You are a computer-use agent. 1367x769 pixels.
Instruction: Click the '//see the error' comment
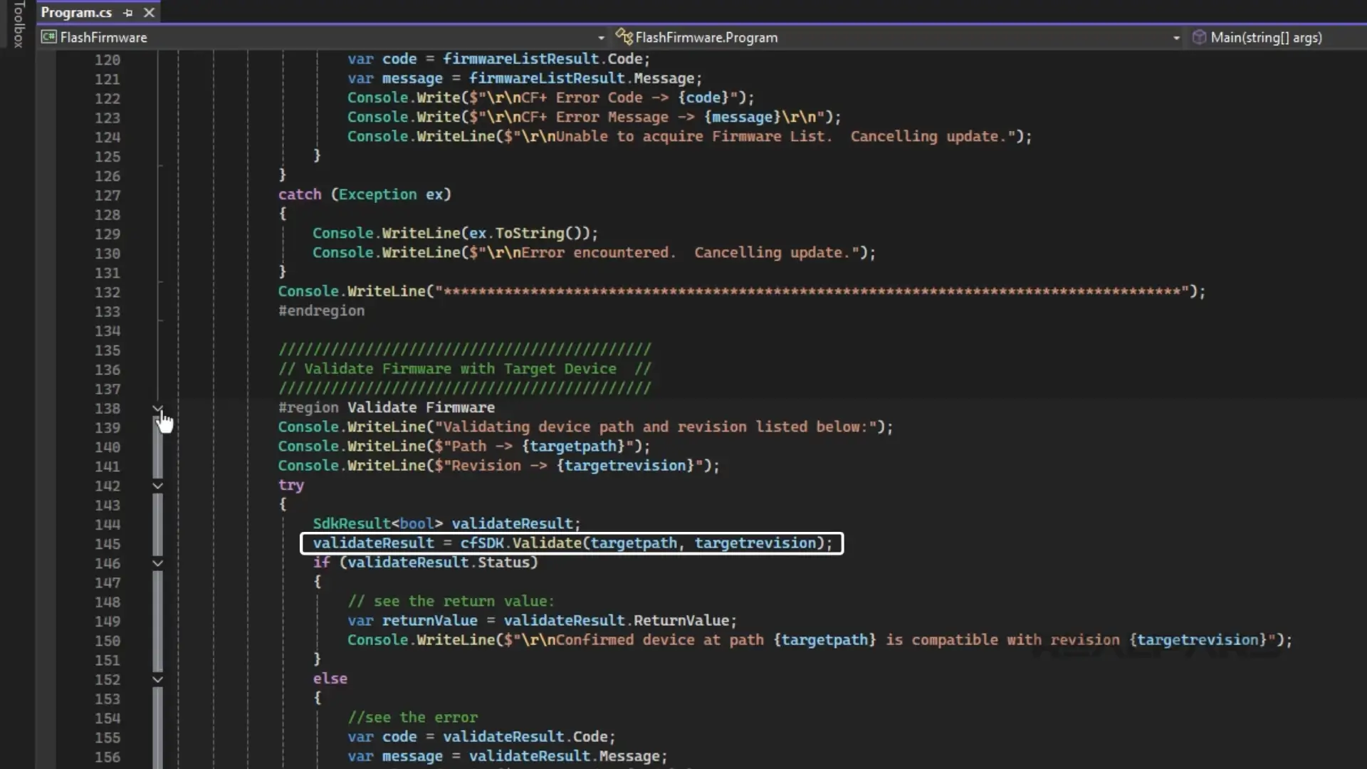pos(413,718)
